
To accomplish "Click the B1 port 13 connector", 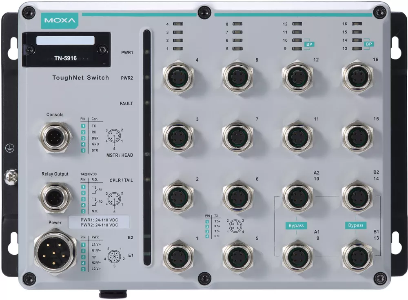I will (x=357, y=256).
